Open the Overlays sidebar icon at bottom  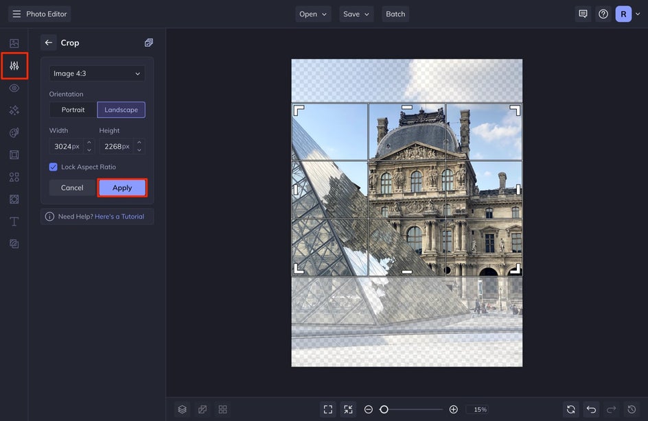(14, 244)
